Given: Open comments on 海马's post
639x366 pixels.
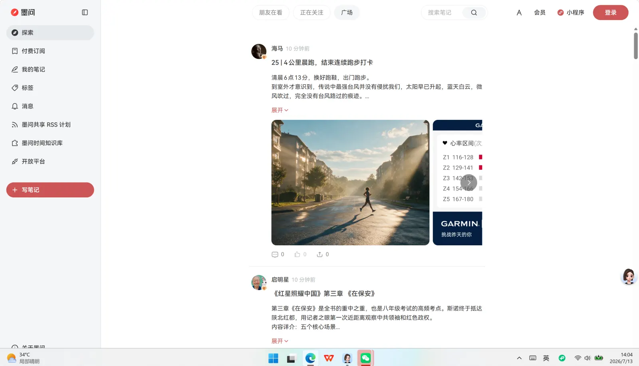Looking at the screenshot, I should (278, 254).
